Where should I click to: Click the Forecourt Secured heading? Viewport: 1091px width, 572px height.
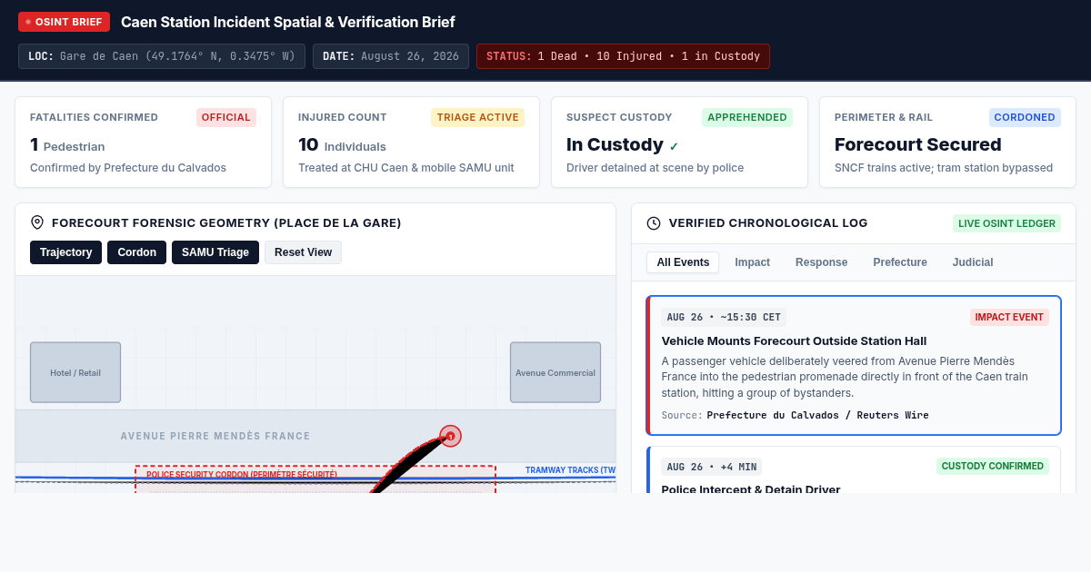(918, 144)
